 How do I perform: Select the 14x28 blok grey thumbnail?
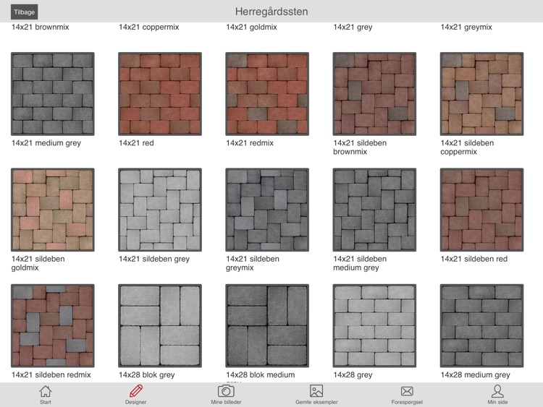pyautogui.click(x=160, y=326)
